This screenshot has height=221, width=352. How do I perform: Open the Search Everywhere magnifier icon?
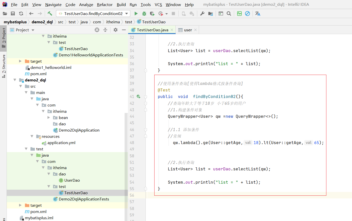coord(229,14)
